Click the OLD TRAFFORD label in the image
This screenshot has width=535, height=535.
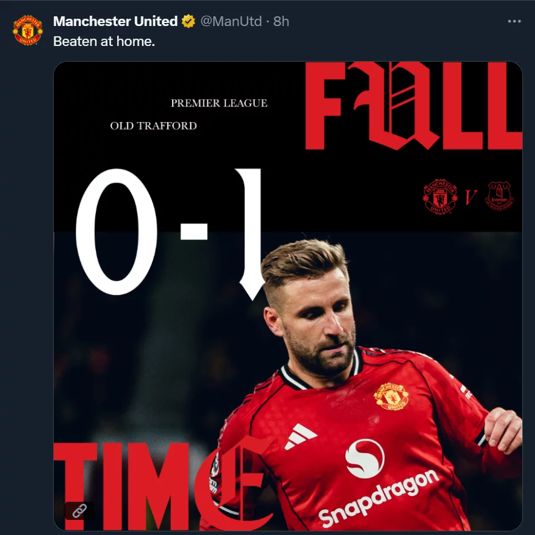[153, 126]
